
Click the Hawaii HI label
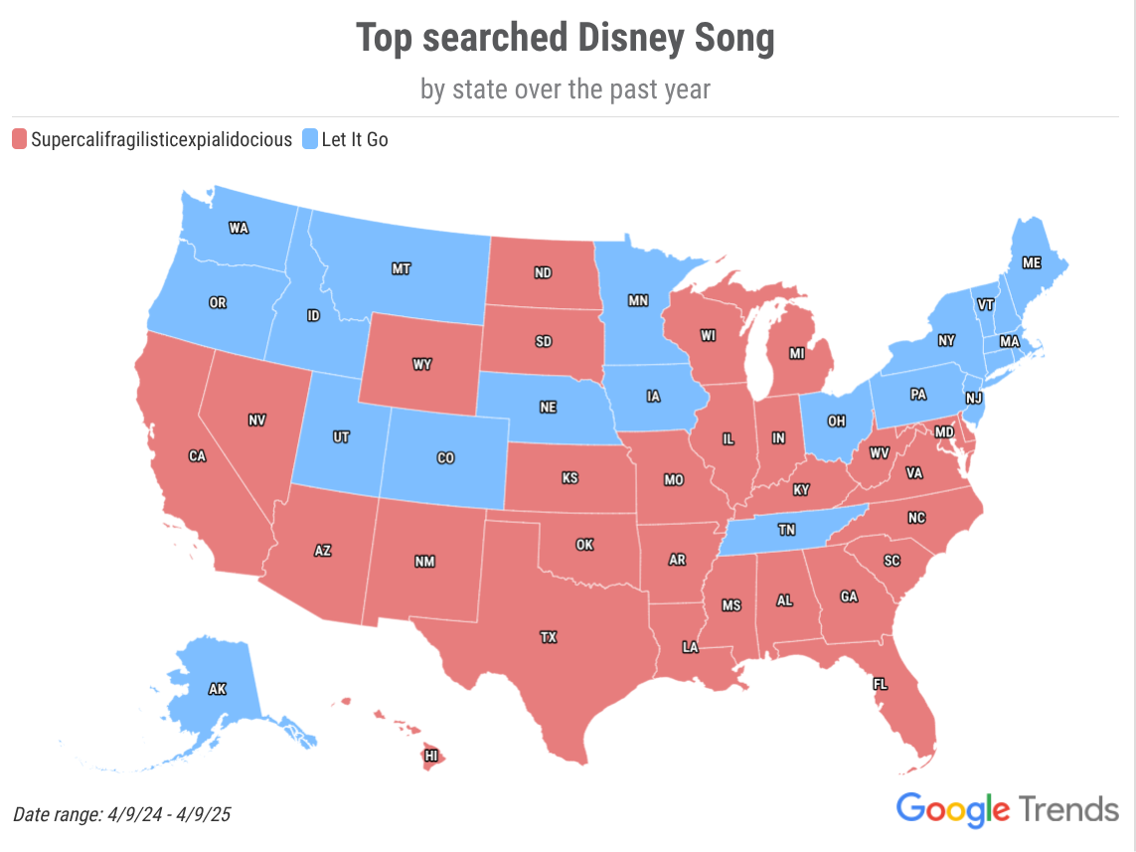click(x=431, y=756)
